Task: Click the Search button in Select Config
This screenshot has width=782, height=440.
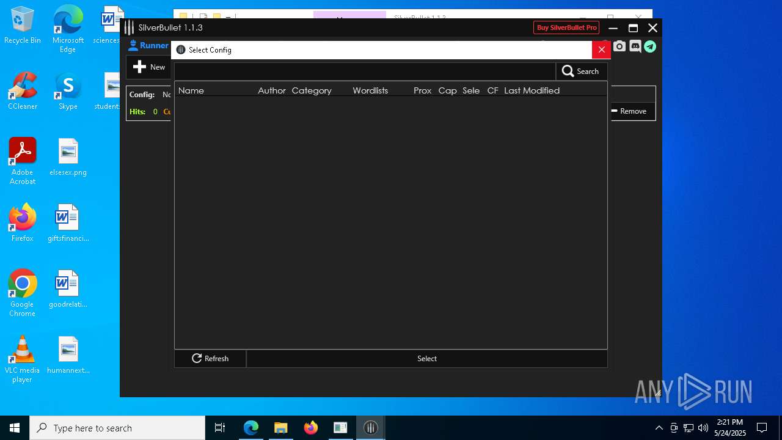Action: (x=581, y=71)
